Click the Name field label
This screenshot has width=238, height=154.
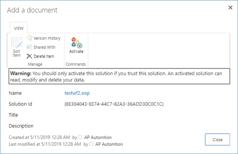(x=15, y=93)
